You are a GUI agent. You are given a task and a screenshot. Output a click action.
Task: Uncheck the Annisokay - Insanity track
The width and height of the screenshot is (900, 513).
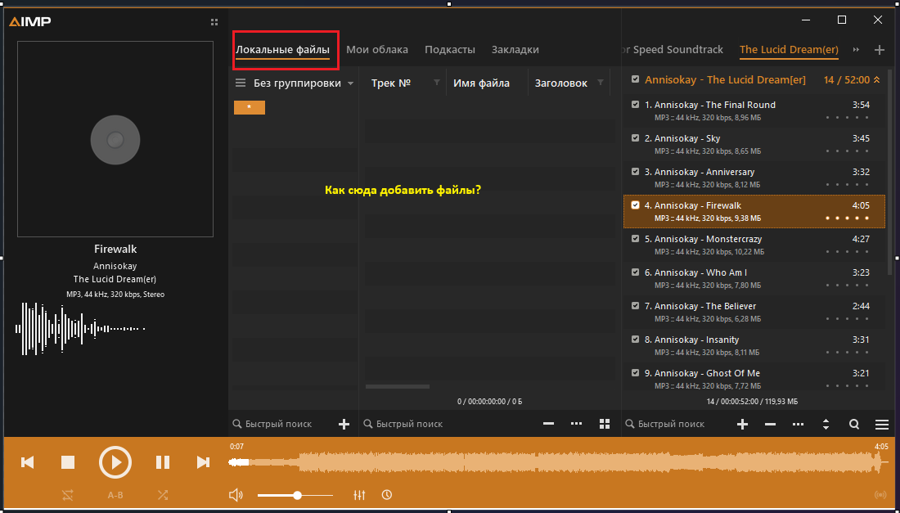(636, 340)
